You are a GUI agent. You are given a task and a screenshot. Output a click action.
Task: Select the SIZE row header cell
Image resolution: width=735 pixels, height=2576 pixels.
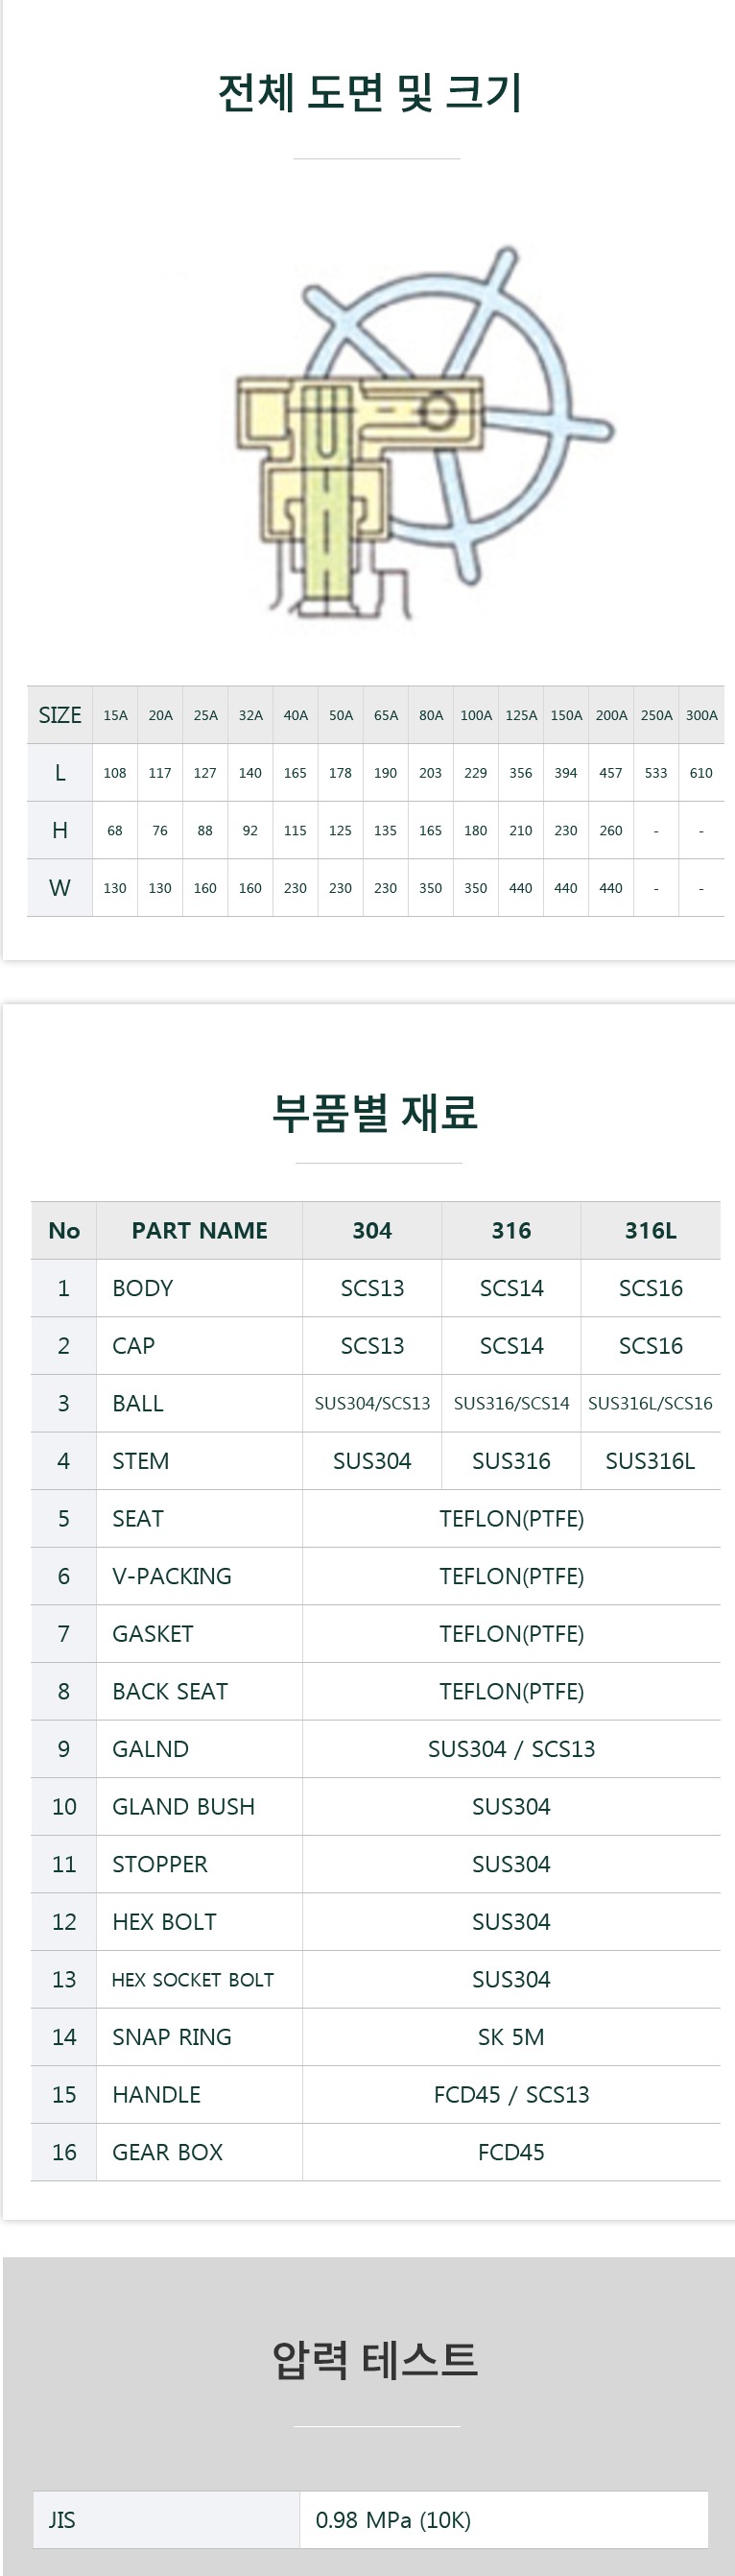pyautogui.click(x=60, y=715)
